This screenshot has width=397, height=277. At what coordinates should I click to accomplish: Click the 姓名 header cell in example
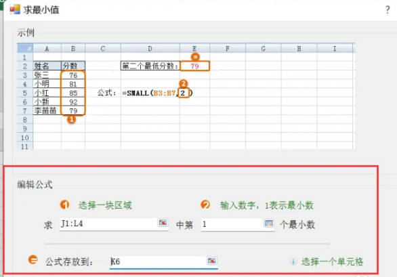pos(47,66)
